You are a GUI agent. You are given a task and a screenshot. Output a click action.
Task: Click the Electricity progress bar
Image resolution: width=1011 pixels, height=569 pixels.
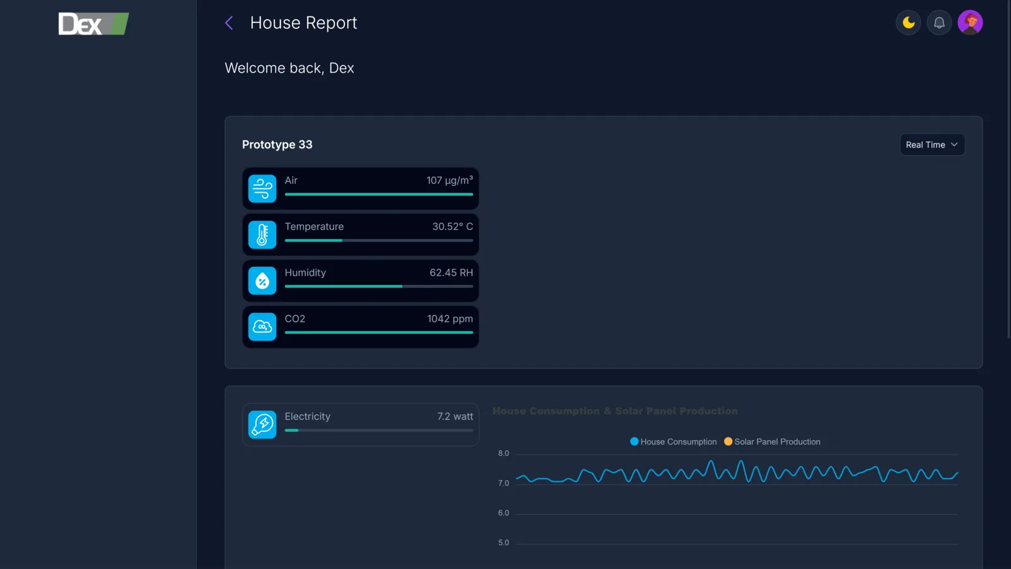(x=378, y=431)
